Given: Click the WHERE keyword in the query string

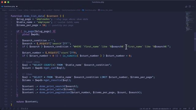Looking at the screenshot, I should (77, 47).
